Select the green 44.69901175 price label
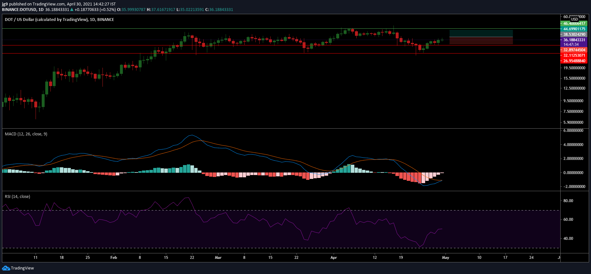Viewport: 591px width, 274px height. [574, 29]
